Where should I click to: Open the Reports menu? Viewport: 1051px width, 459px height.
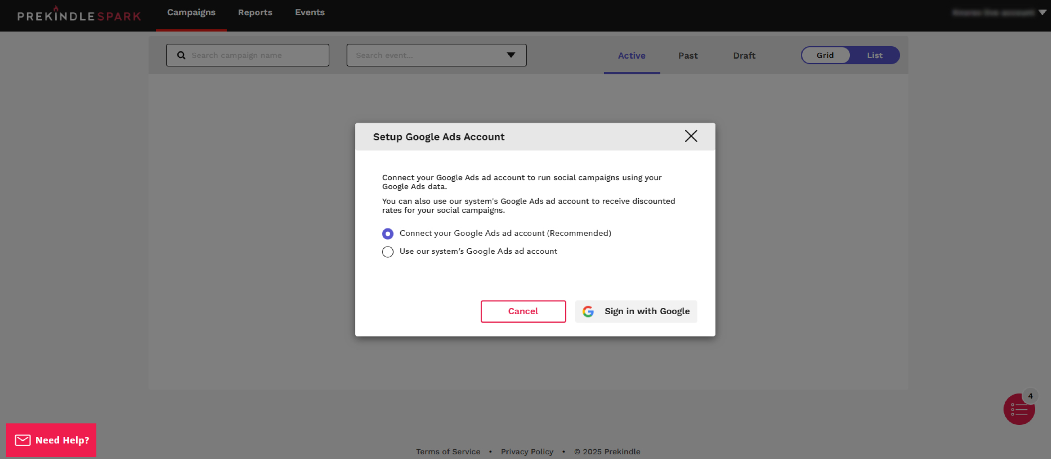coord(255,12)
